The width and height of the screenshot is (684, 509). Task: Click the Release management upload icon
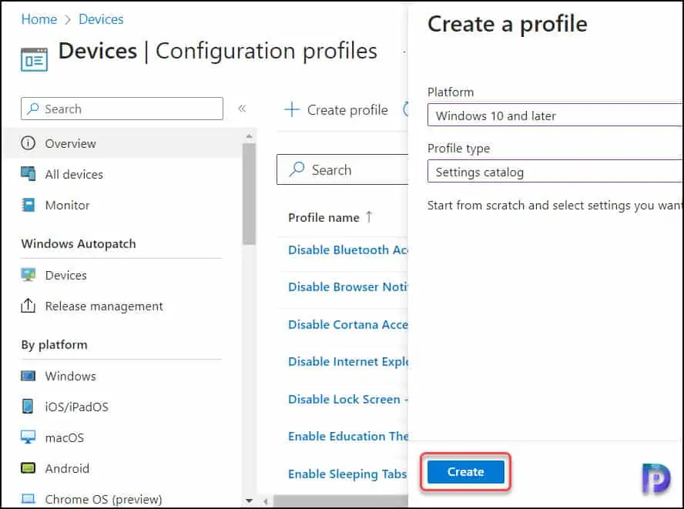[x=28, y=305]
